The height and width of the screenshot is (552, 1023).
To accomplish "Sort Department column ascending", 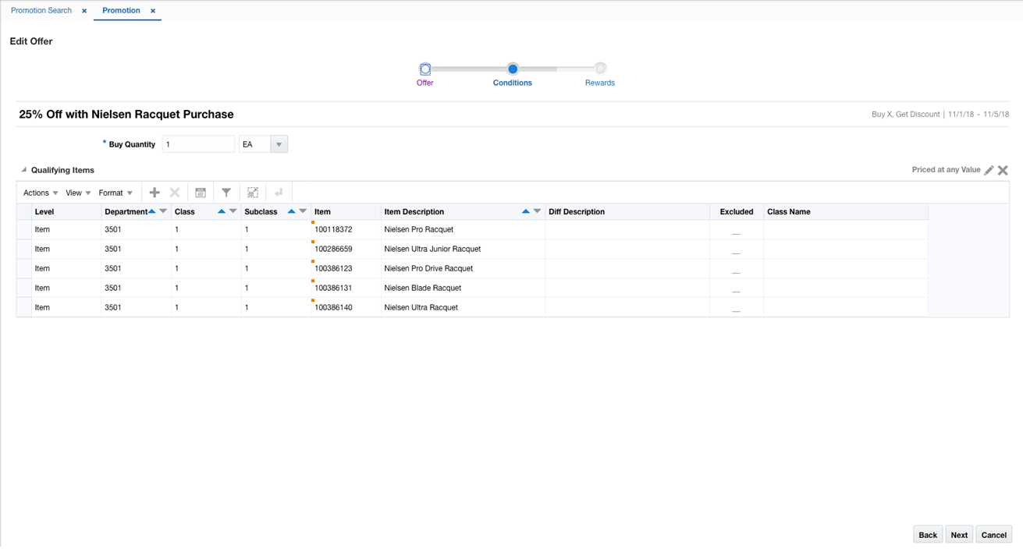I will pos(152,211).
